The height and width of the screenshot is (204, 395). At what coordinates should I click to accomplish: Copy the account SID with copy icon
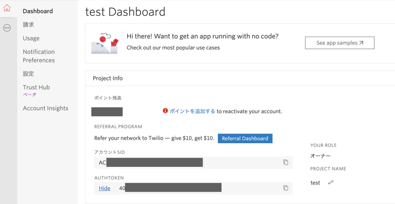[x=286, y=162]
